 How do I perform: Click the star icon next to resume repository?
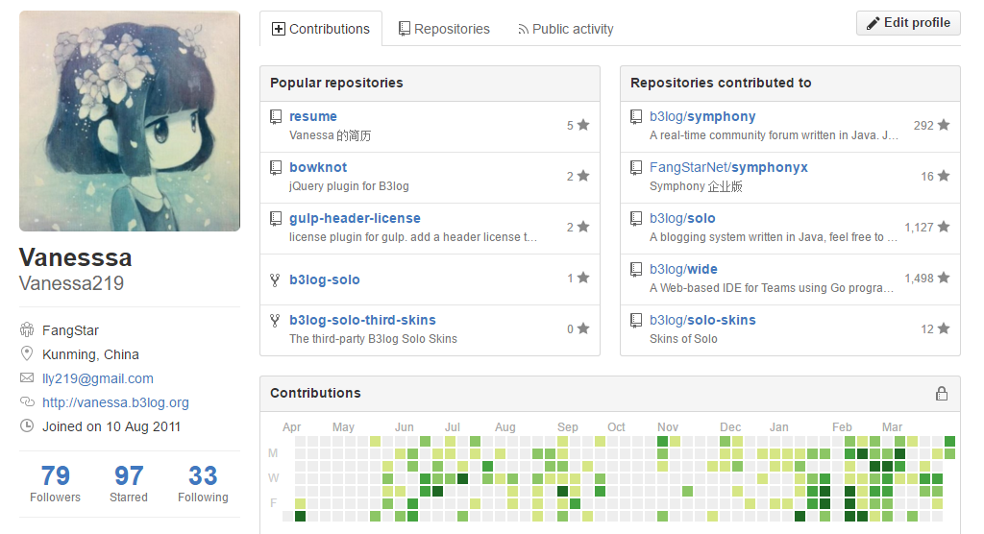583,126
